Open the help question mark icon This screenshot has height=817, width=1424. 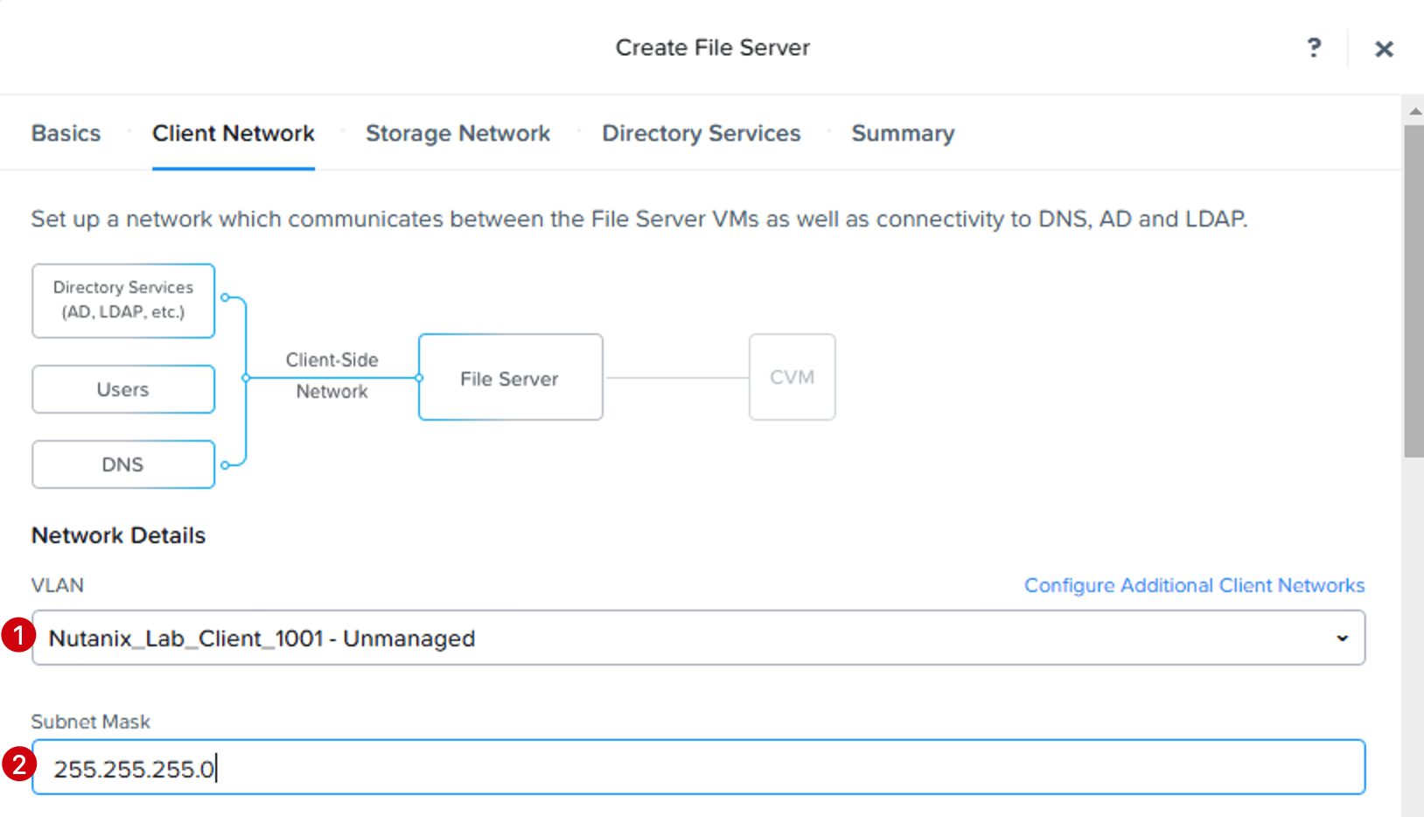click(x=1314, y=47)
